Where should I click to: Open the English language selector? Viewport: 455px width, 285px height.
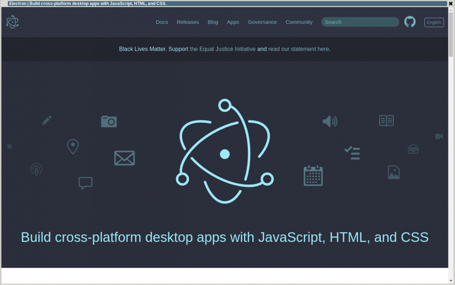click(434, 22)
